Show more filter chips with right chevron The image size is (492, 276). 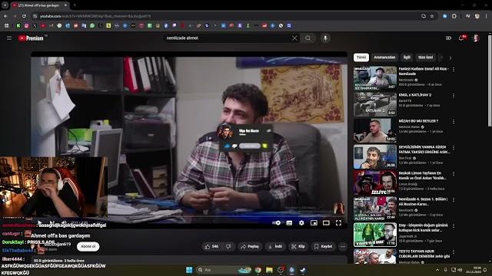450,58
